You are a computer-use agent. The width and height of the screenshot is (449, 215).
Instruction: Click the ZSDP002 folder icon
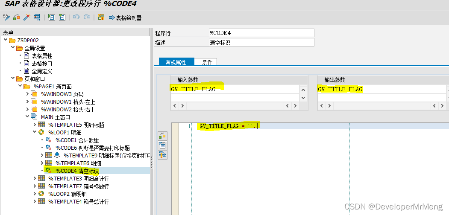(12, 40)
